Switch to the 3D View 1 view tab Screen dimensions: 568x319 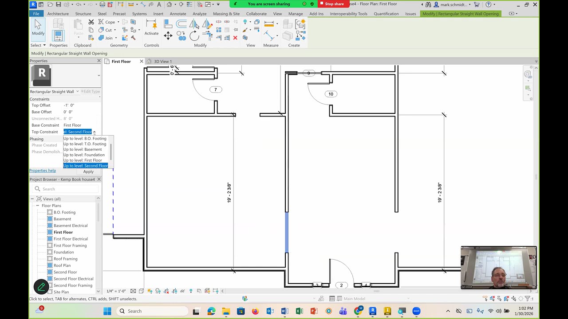[x=162, y=62]
